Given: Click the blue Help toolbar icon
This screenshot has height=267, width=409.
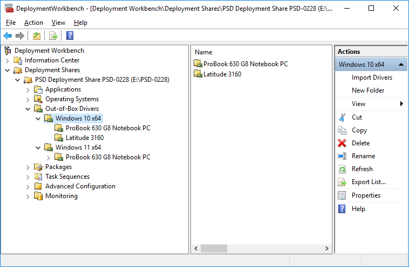Looking at the screenshot, I should tap(70, 36).
